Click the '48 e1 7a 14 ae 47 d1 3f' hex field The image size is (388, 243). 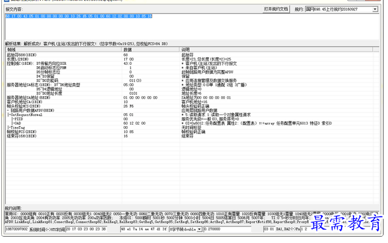tap(144, 229)
